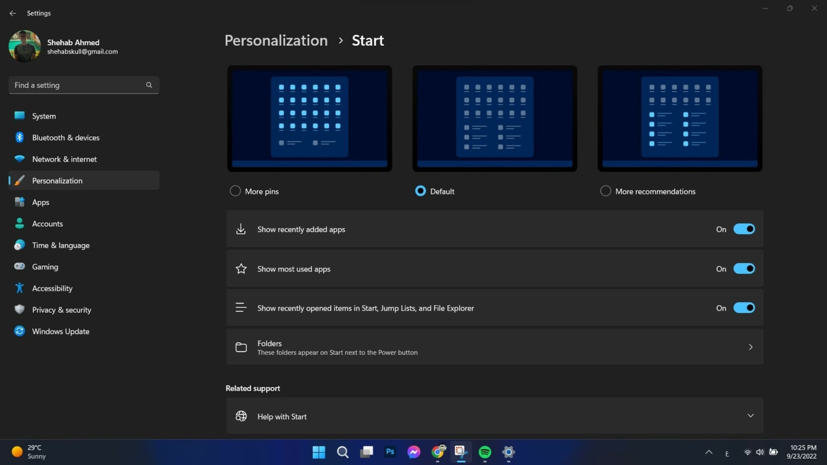Click the Apps icon in sidebar

[19, 202]
